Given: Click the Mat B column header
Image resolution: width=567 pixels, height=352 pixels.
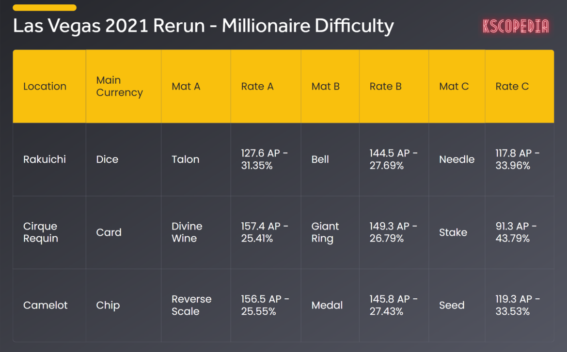Looking at the screenshot, I should coord(326,87).
